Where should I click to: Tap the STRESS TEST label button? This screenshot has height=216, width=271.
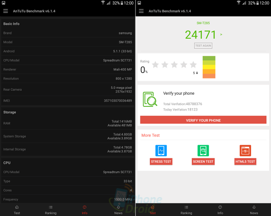161,161
